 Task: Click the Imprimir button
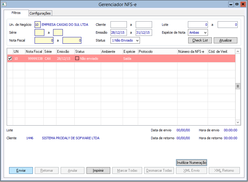point(98,170)
